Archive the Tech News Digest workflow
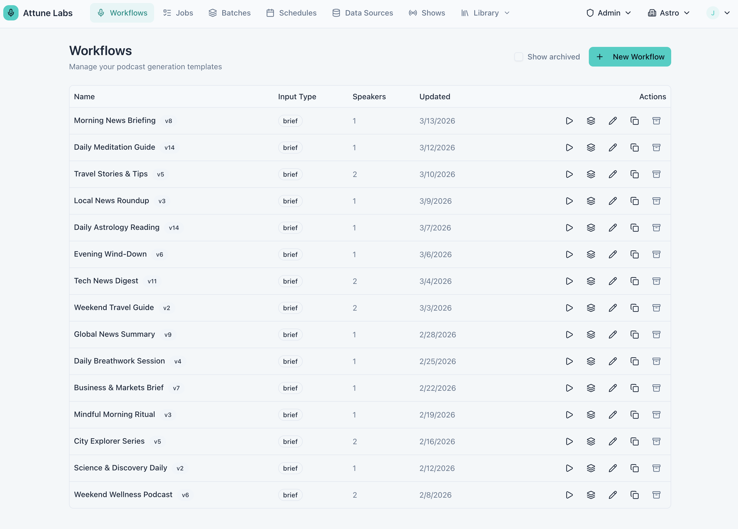This screenshot has width=738, height=529. 656,281
